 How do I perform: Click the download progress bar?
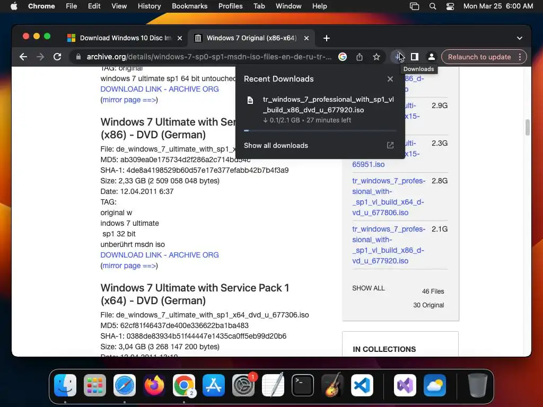click(x=320, y=130)
